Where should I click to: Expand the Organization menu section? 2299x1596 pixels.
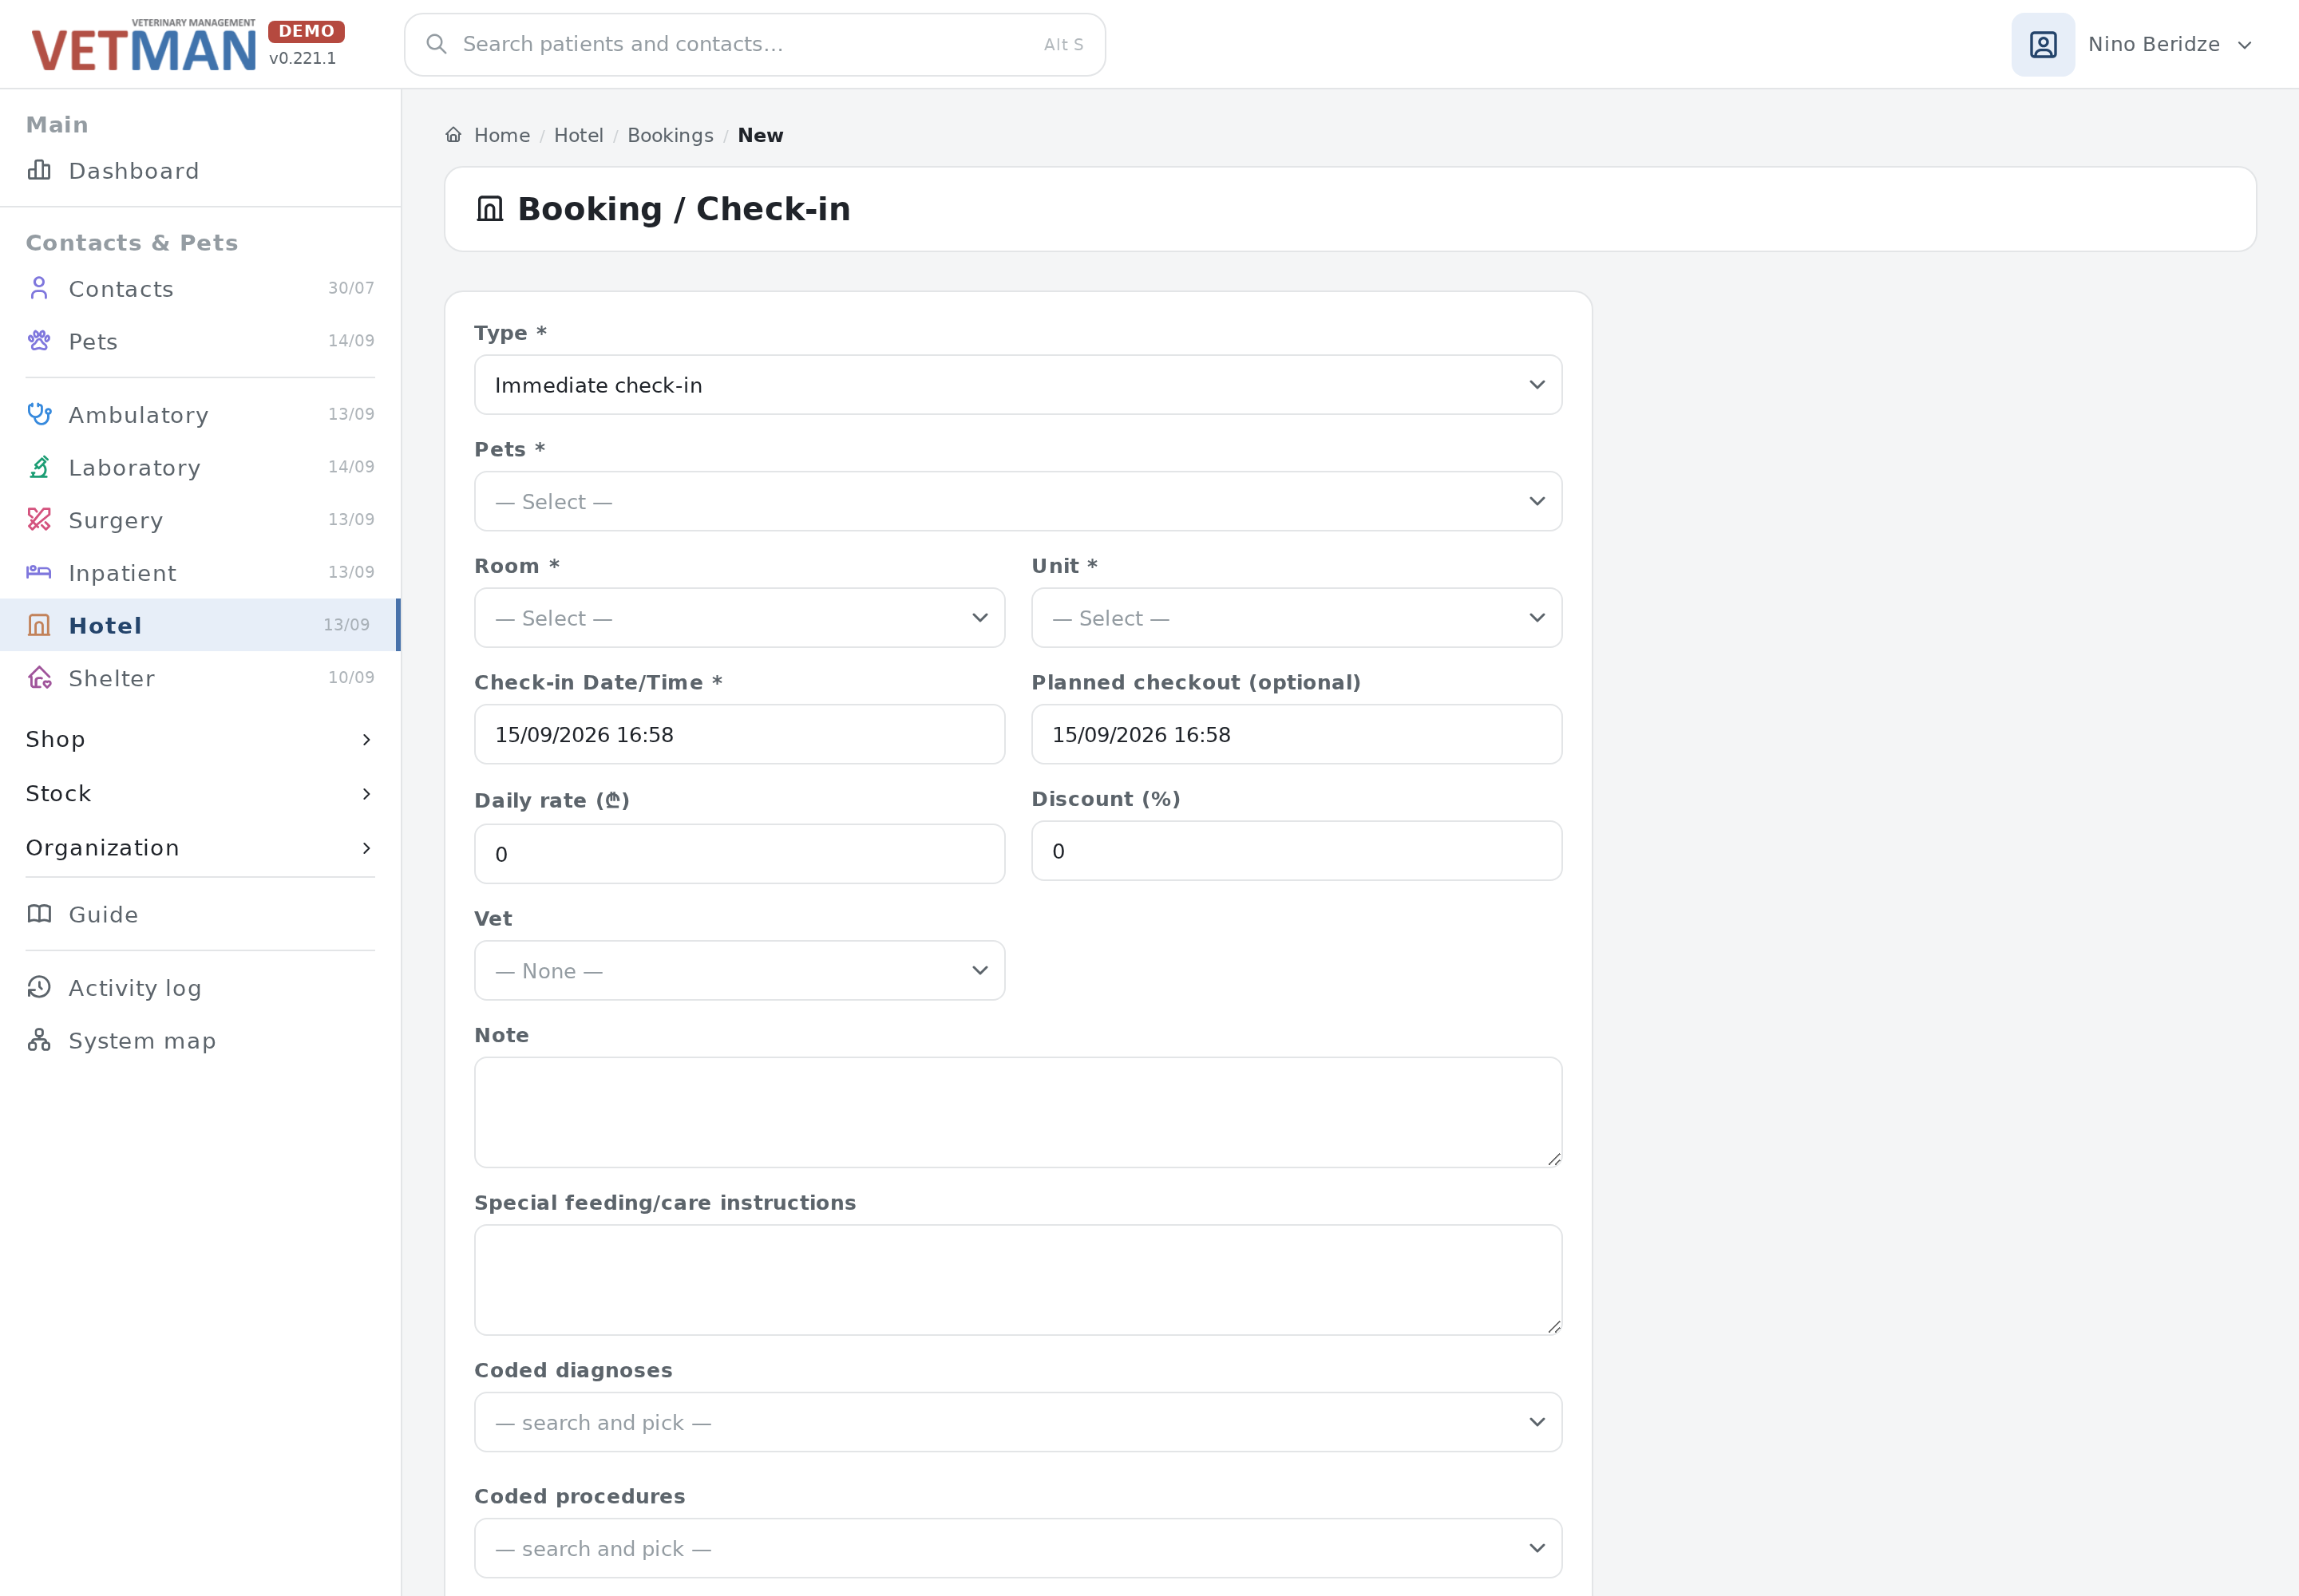(200, 847)
